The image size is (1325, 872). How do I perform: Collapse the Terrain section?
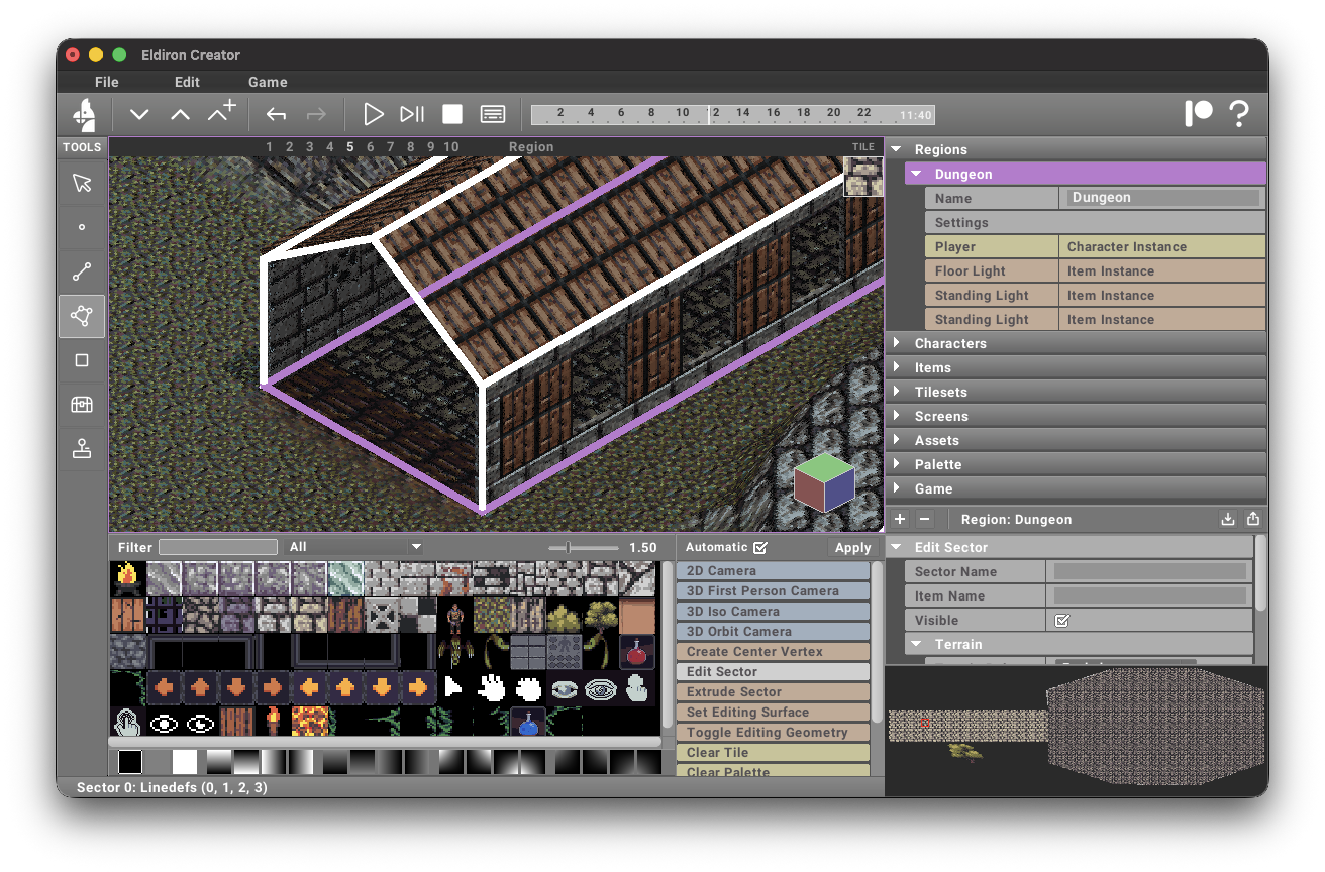click(x=916, y=644)
